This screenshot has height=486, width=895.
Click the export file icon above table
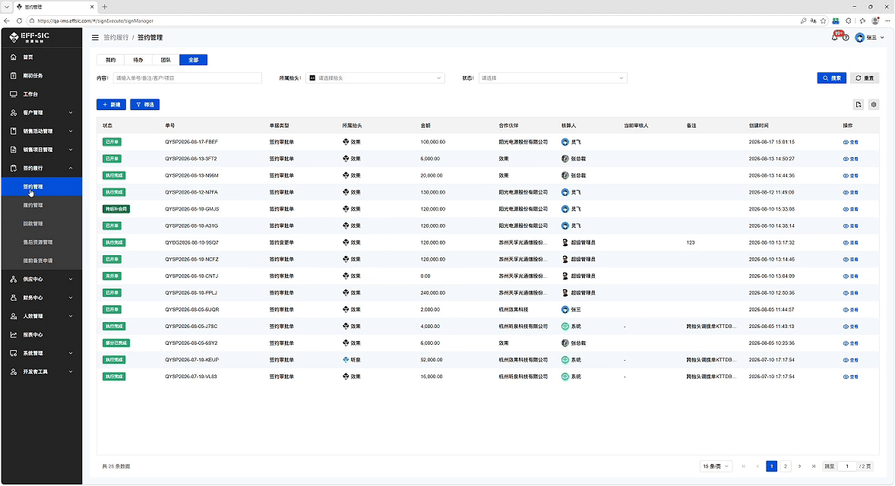[x=859, y=104]
